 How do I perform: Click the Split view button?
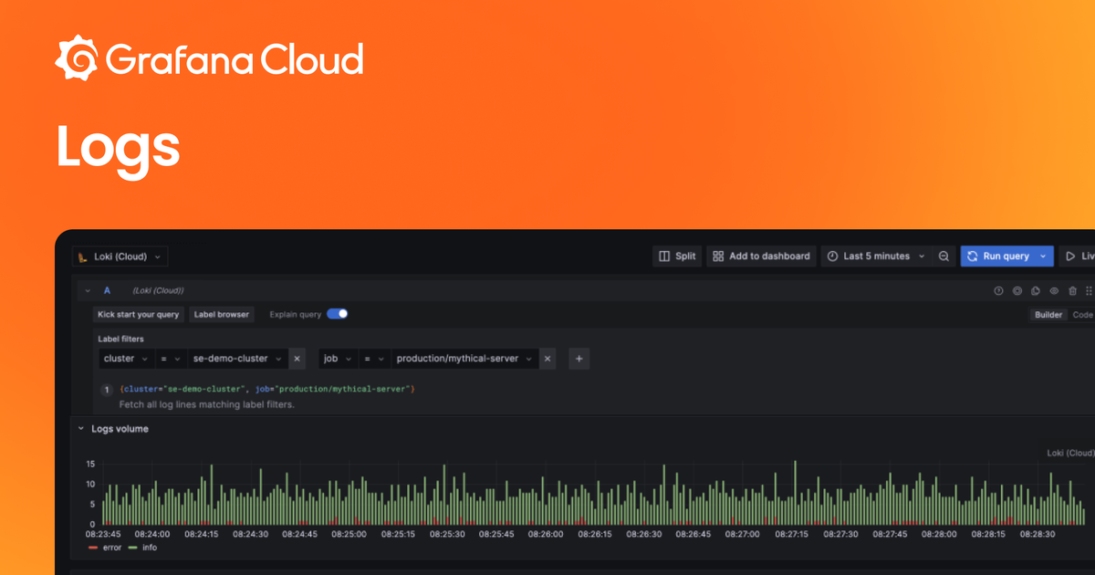pyautogui.click(x=677, y=256)
